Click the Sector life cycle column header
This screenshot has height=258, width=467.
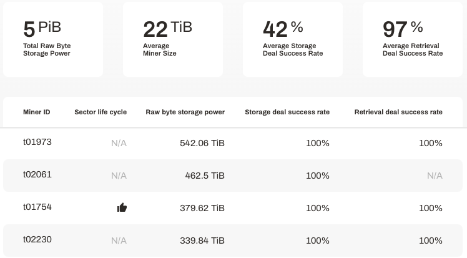(101, 112)
